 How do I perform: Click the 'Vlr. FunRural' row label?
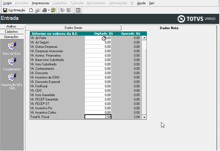[x=39, y=86]
